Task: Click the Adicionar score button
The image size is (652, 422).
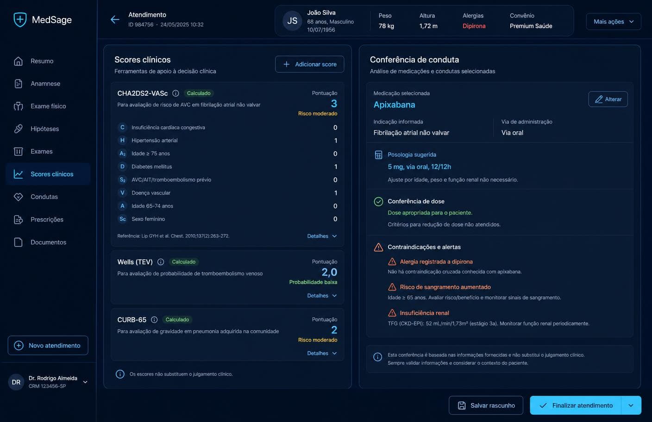Action: pyautogui.click(x=309, y=64)
